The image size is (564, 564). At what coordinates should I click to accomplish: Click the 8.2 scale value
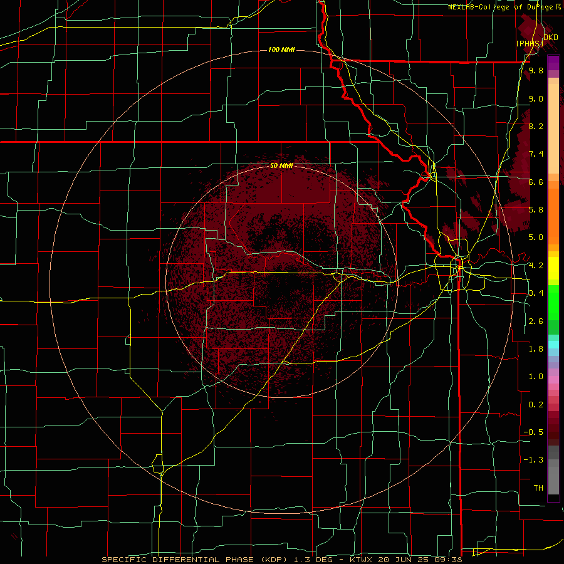click(536, 126)
